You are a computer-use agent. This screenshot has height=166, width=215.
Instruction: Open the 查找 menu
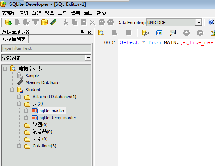tap(36, 13)
